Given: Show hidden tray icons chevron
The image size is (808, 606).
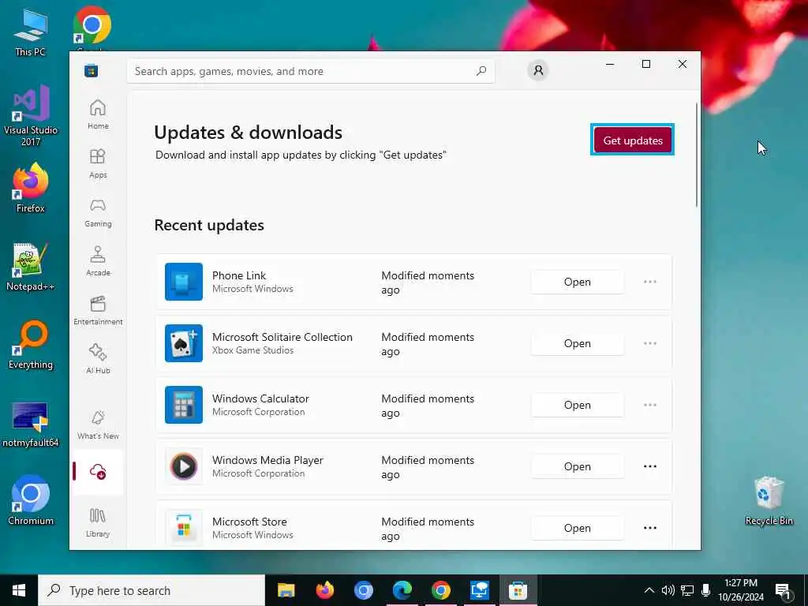Looking at the screenshot, I should tap(649, 590).
